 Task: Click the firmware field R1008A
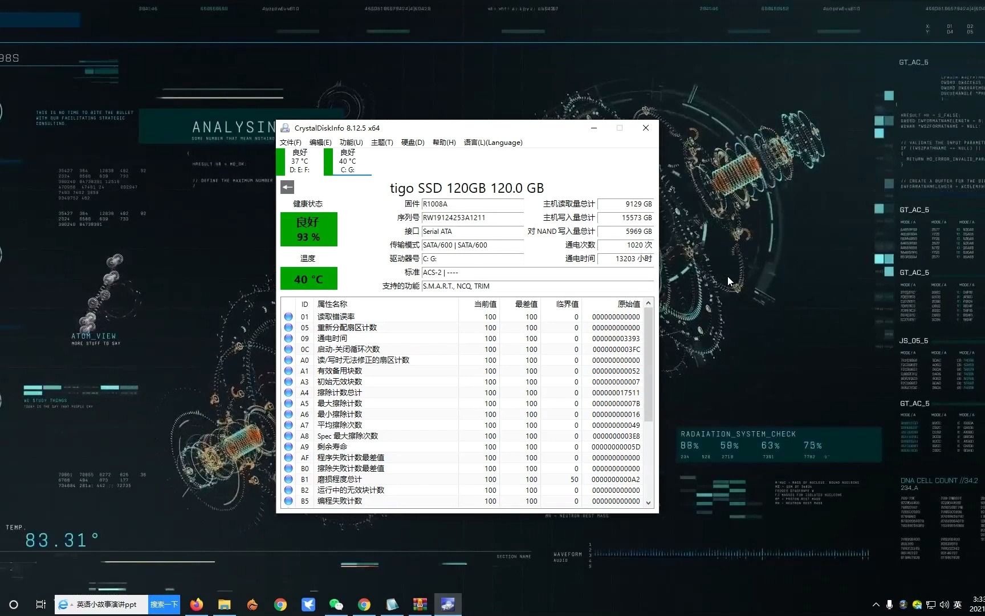pos(473,204)
